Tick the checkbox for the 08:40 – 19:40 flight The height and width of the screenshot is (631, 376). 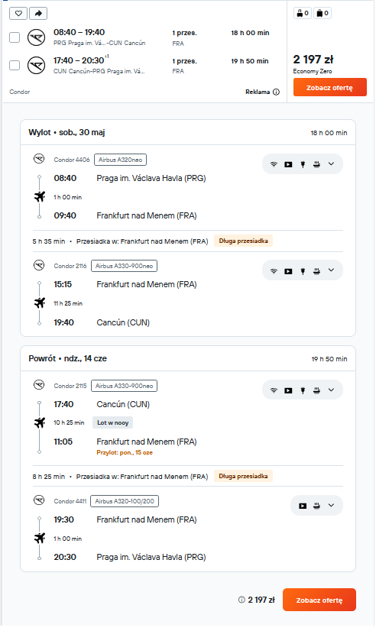coord(15,37)
